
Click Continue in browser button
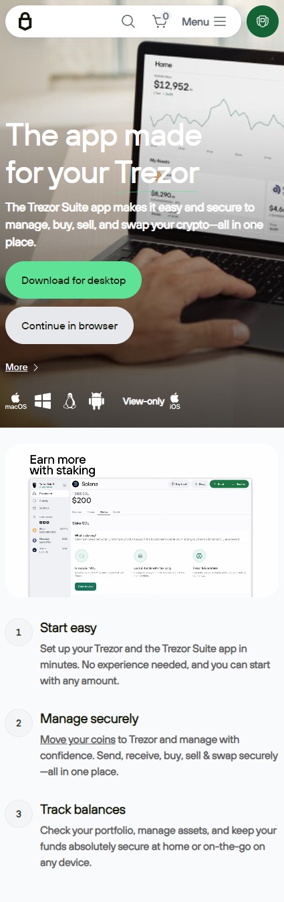click(69, 325)
